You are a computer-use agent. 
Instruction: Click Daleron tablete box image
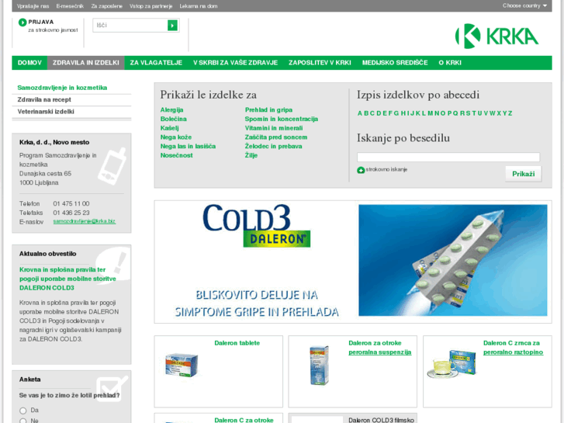click(x=182, y=365)
